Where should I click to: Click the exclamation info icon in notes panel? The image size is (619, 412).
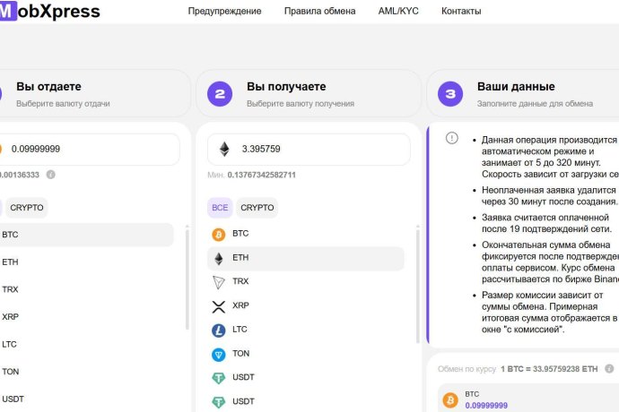(451, 138)
